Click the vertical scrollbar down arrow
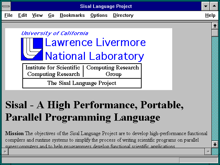Screen dimensions: 220x165 (x=215, y=144)
